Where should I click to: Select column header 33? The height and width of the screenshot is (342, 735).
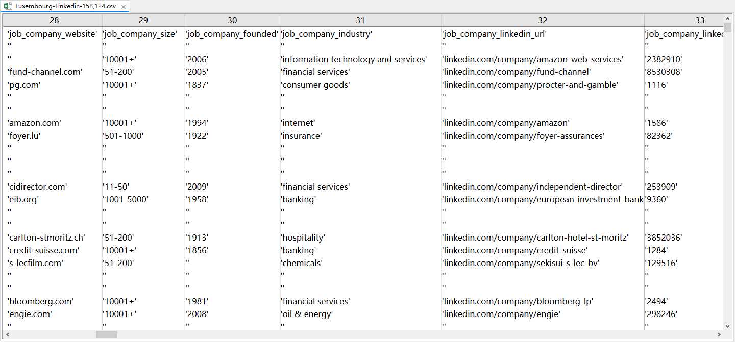pyautogui.click(x=684, y=20)
